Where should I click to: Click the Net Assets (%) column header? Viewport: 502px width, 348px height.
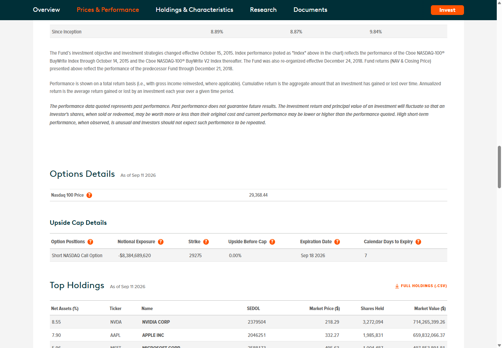pyautogui.click(x=65, y=309)
